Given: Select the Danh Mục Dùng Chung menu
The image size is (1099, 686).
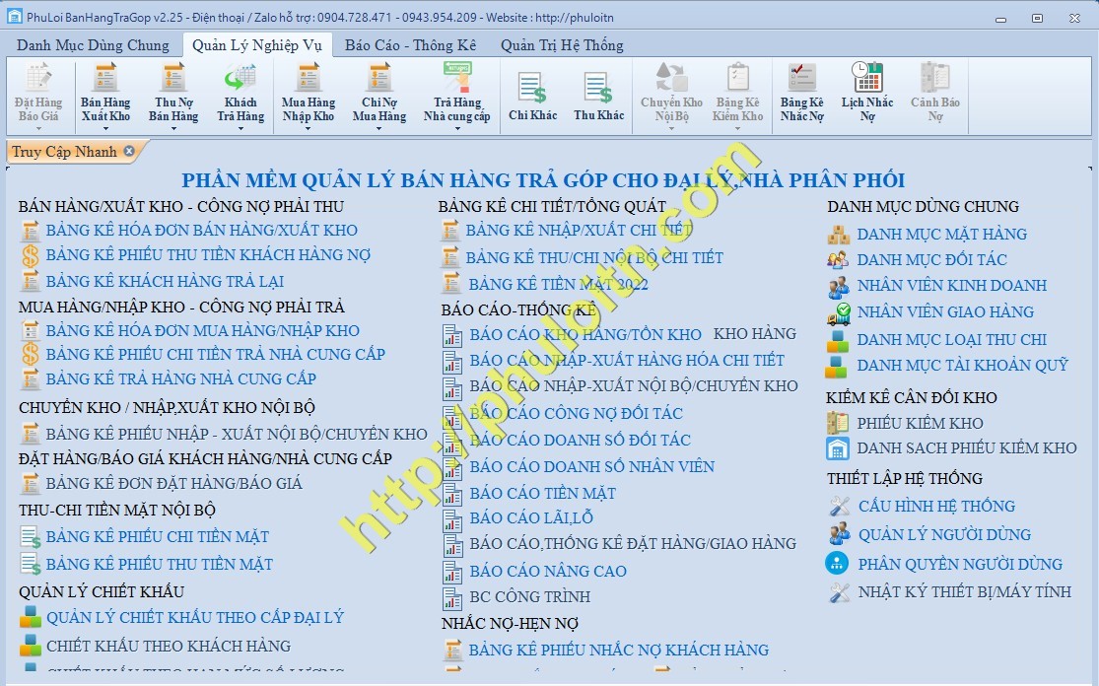Looking at the screenshot, I should click(93, 44).
